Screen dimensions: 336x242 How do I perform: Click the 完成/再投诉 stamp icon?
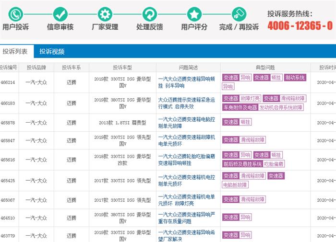238,13
